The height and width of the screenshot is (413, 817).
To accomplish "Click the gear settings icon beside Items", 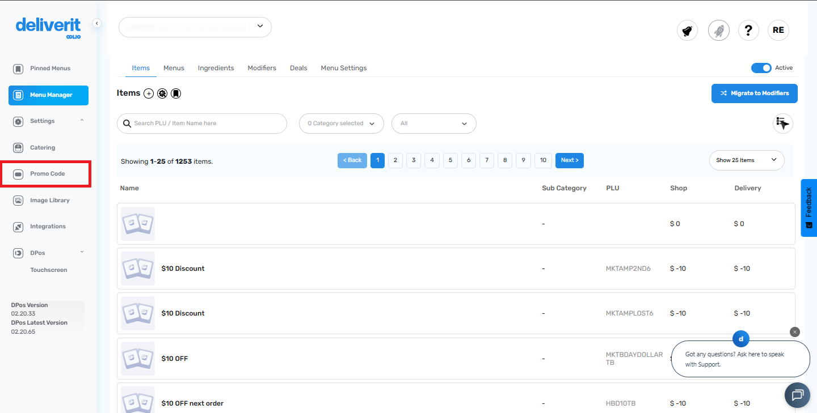I will point(162,93).
